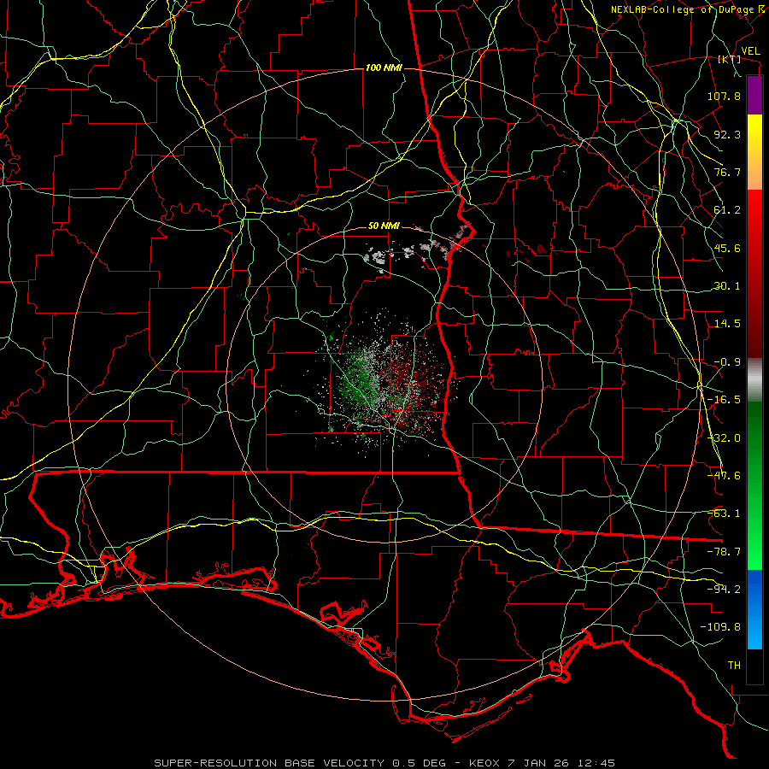Click the 61.2 velocity scale value
Image resolution: width=769 pixels, height=769 pixels.
coord(727,210)
